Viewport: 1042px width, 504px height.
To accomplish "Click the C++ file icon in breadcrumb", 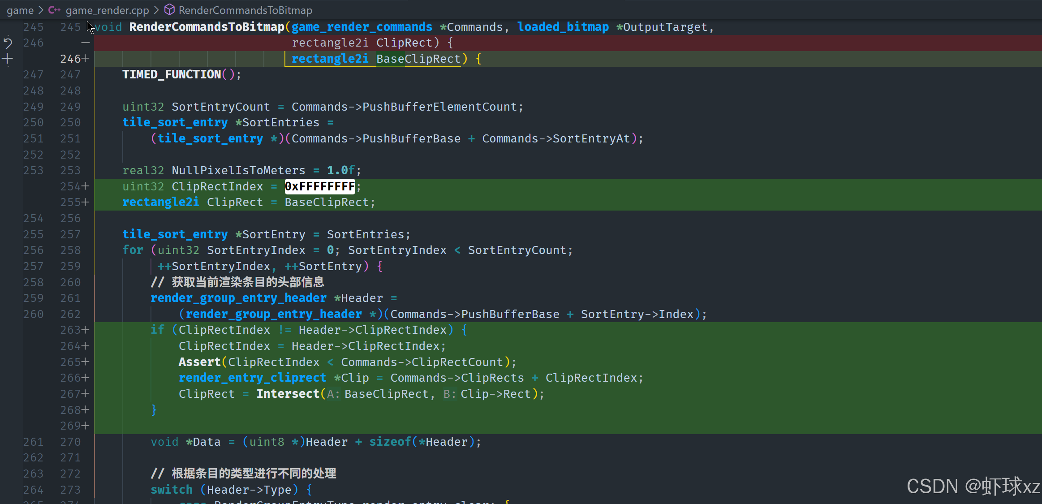I will point(54,10).
